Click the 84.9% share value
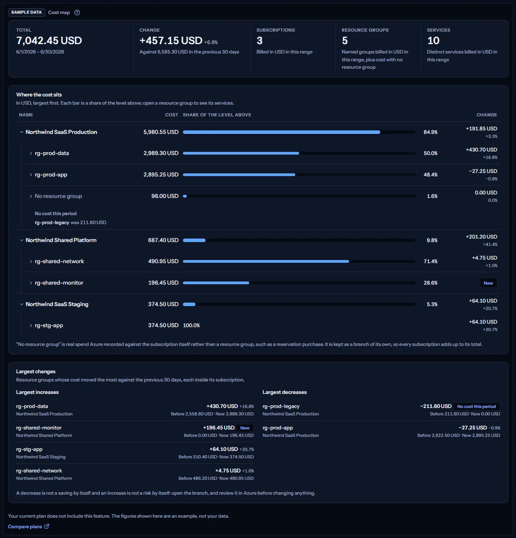This screenshot has height=538, width=516. point(431,132)
